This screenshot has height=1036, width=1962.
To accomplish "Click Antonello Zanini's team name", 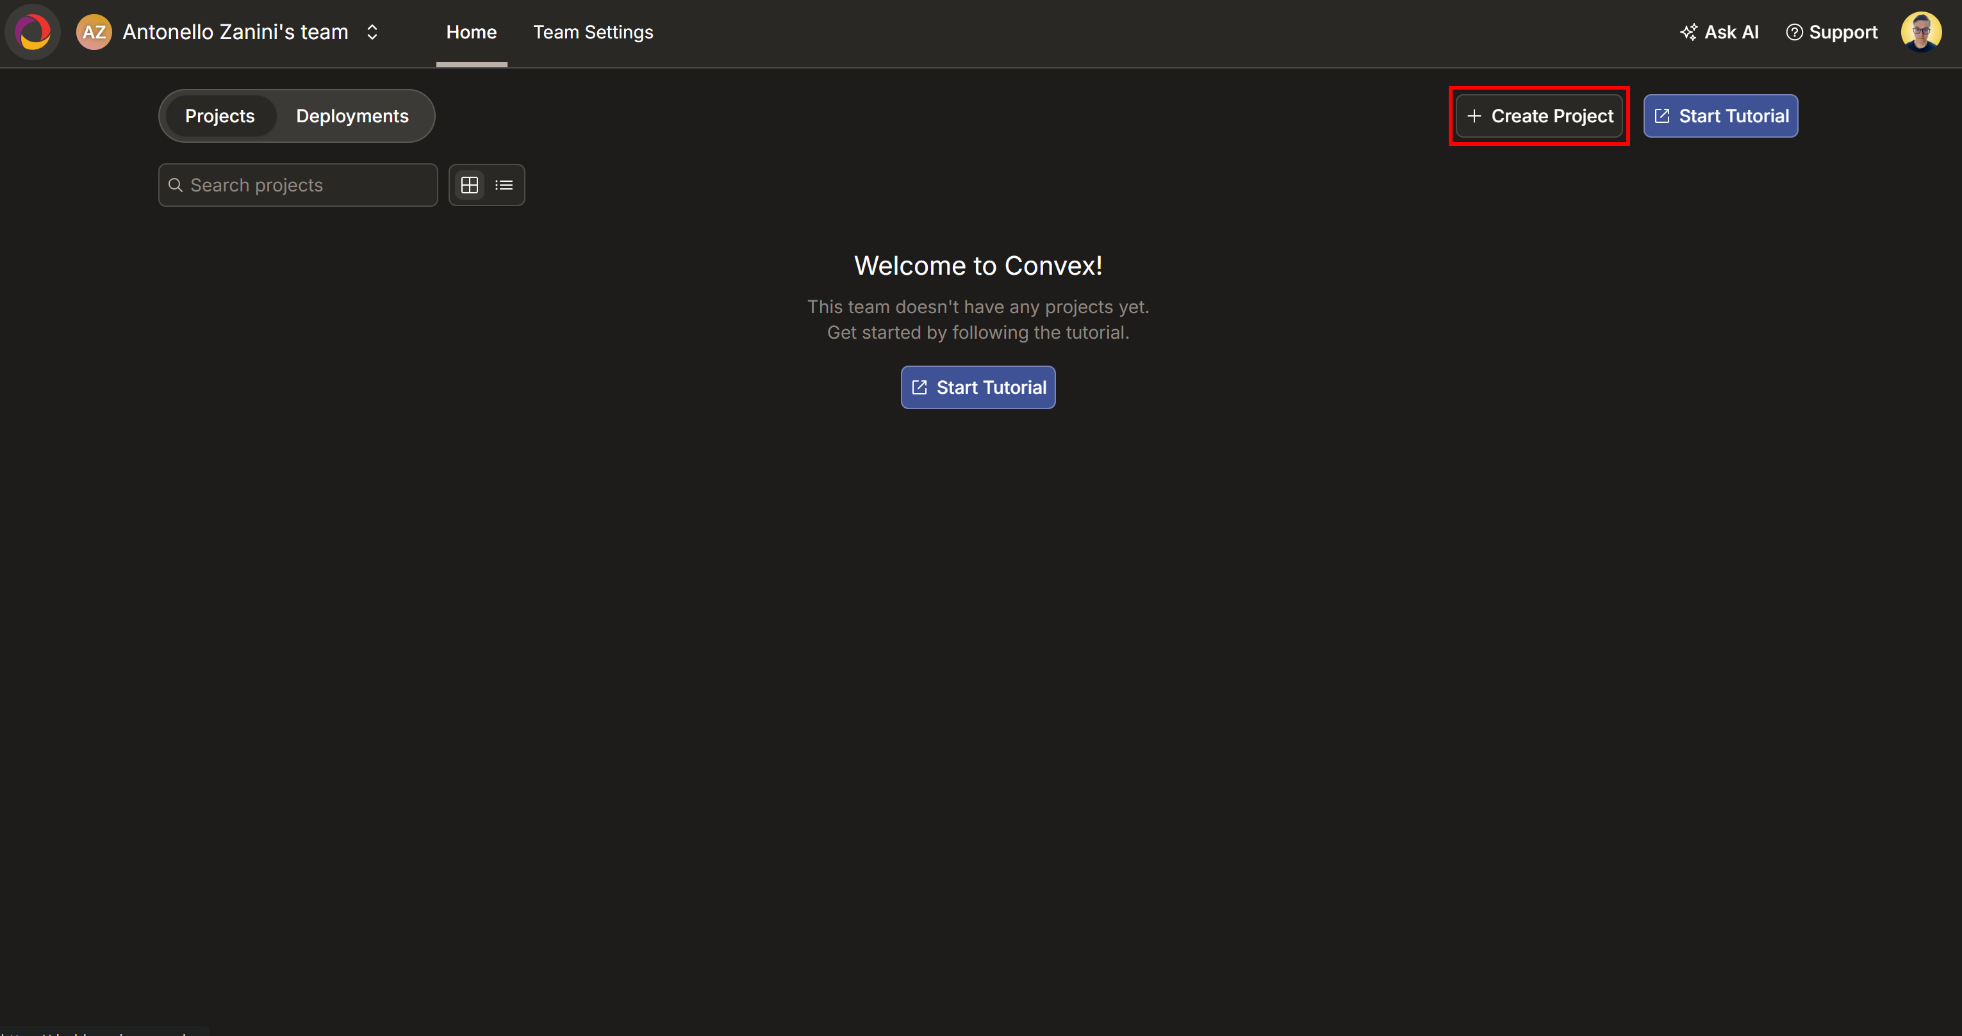I will [x=234, y=32].
